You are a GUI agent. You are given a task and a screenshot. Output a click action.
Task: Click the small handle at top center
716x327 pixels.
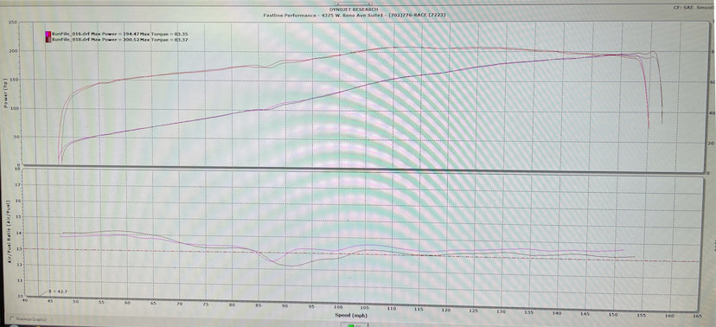[355, 4]
